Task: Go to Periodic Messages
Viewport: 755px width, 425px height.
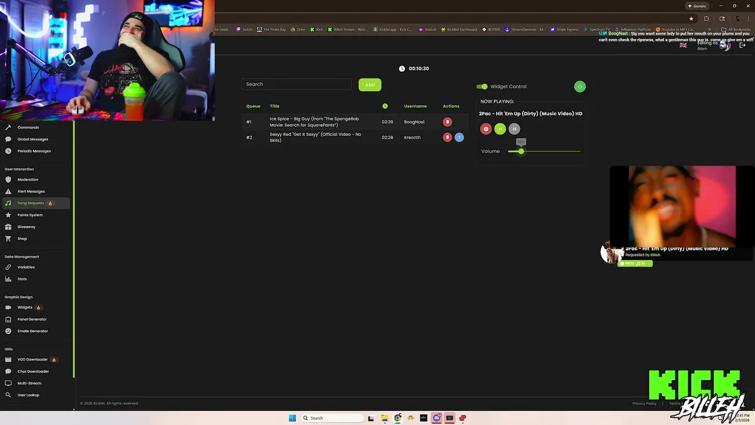Action: pos(34,151)
